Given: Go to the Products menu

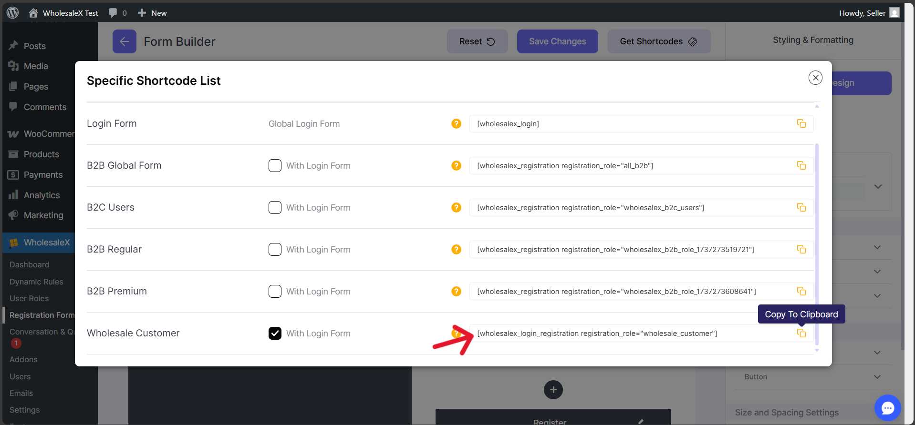Looking at the screenshot, I should click(41, 154).
